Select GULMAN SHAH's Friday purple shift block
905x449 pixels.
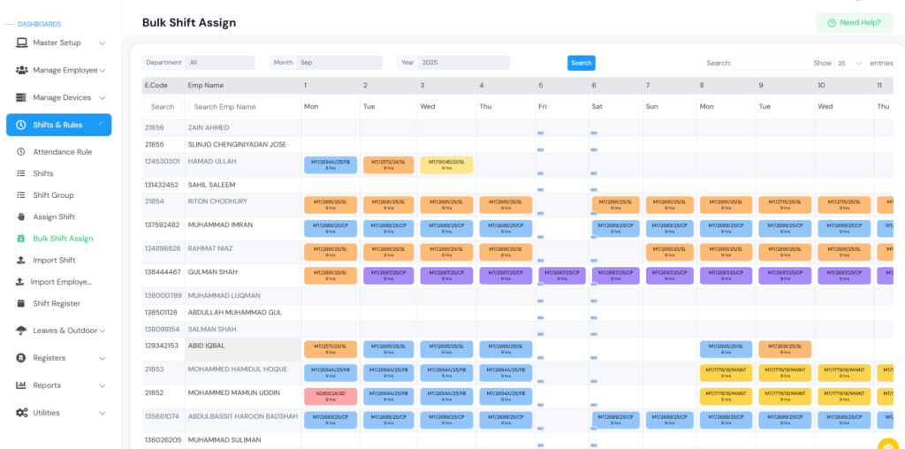pos(562,275)
